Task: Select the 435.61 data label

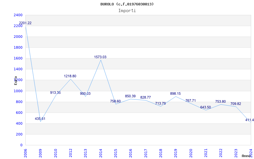Action: click(x=40, y=119)
